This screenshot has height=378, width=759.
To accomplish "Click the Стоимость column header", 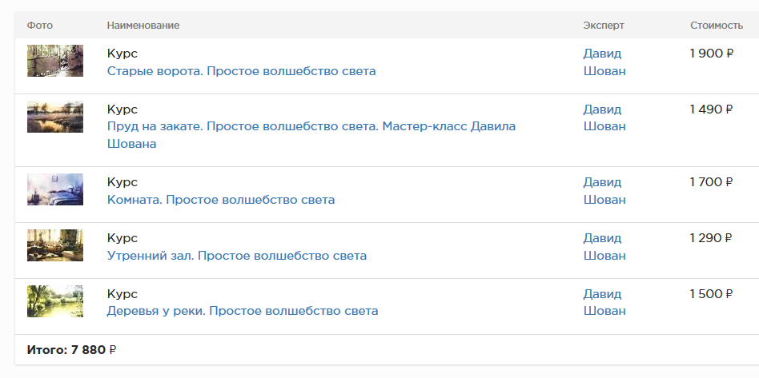I will [716, 26].
